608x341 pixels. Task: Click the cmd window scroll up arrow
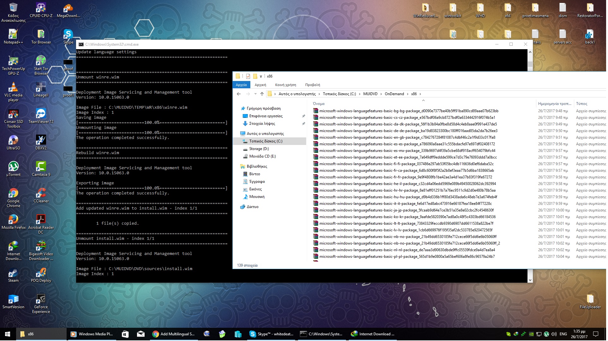pyautogui.click(x=532, y=52)
